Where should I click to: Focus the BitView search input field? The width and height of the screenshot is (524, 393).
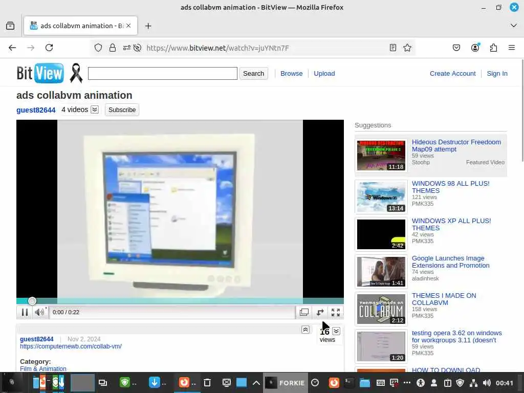[x=163, y=74]
